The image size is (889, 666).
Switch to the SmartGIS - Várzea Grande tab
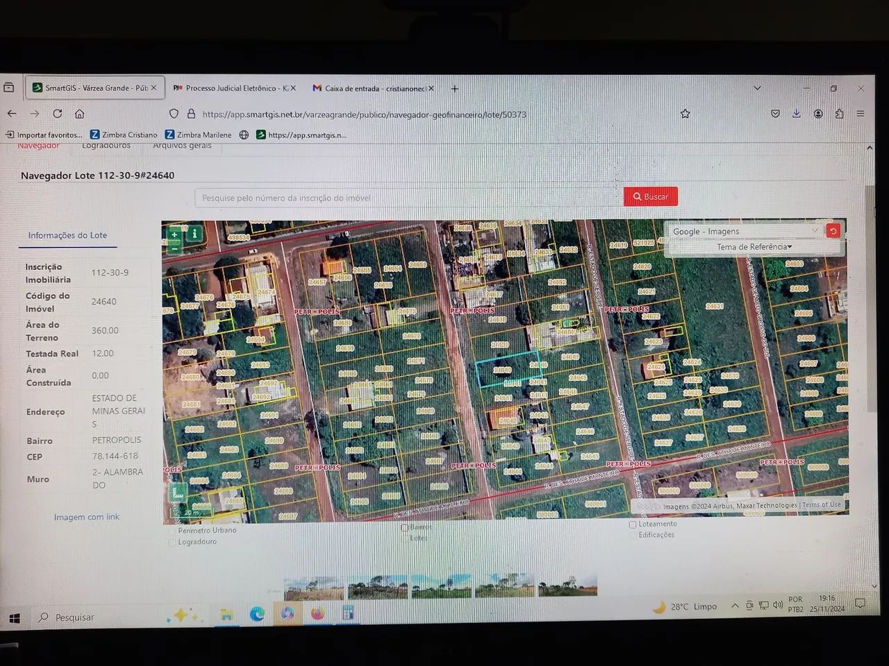point(95,88)
